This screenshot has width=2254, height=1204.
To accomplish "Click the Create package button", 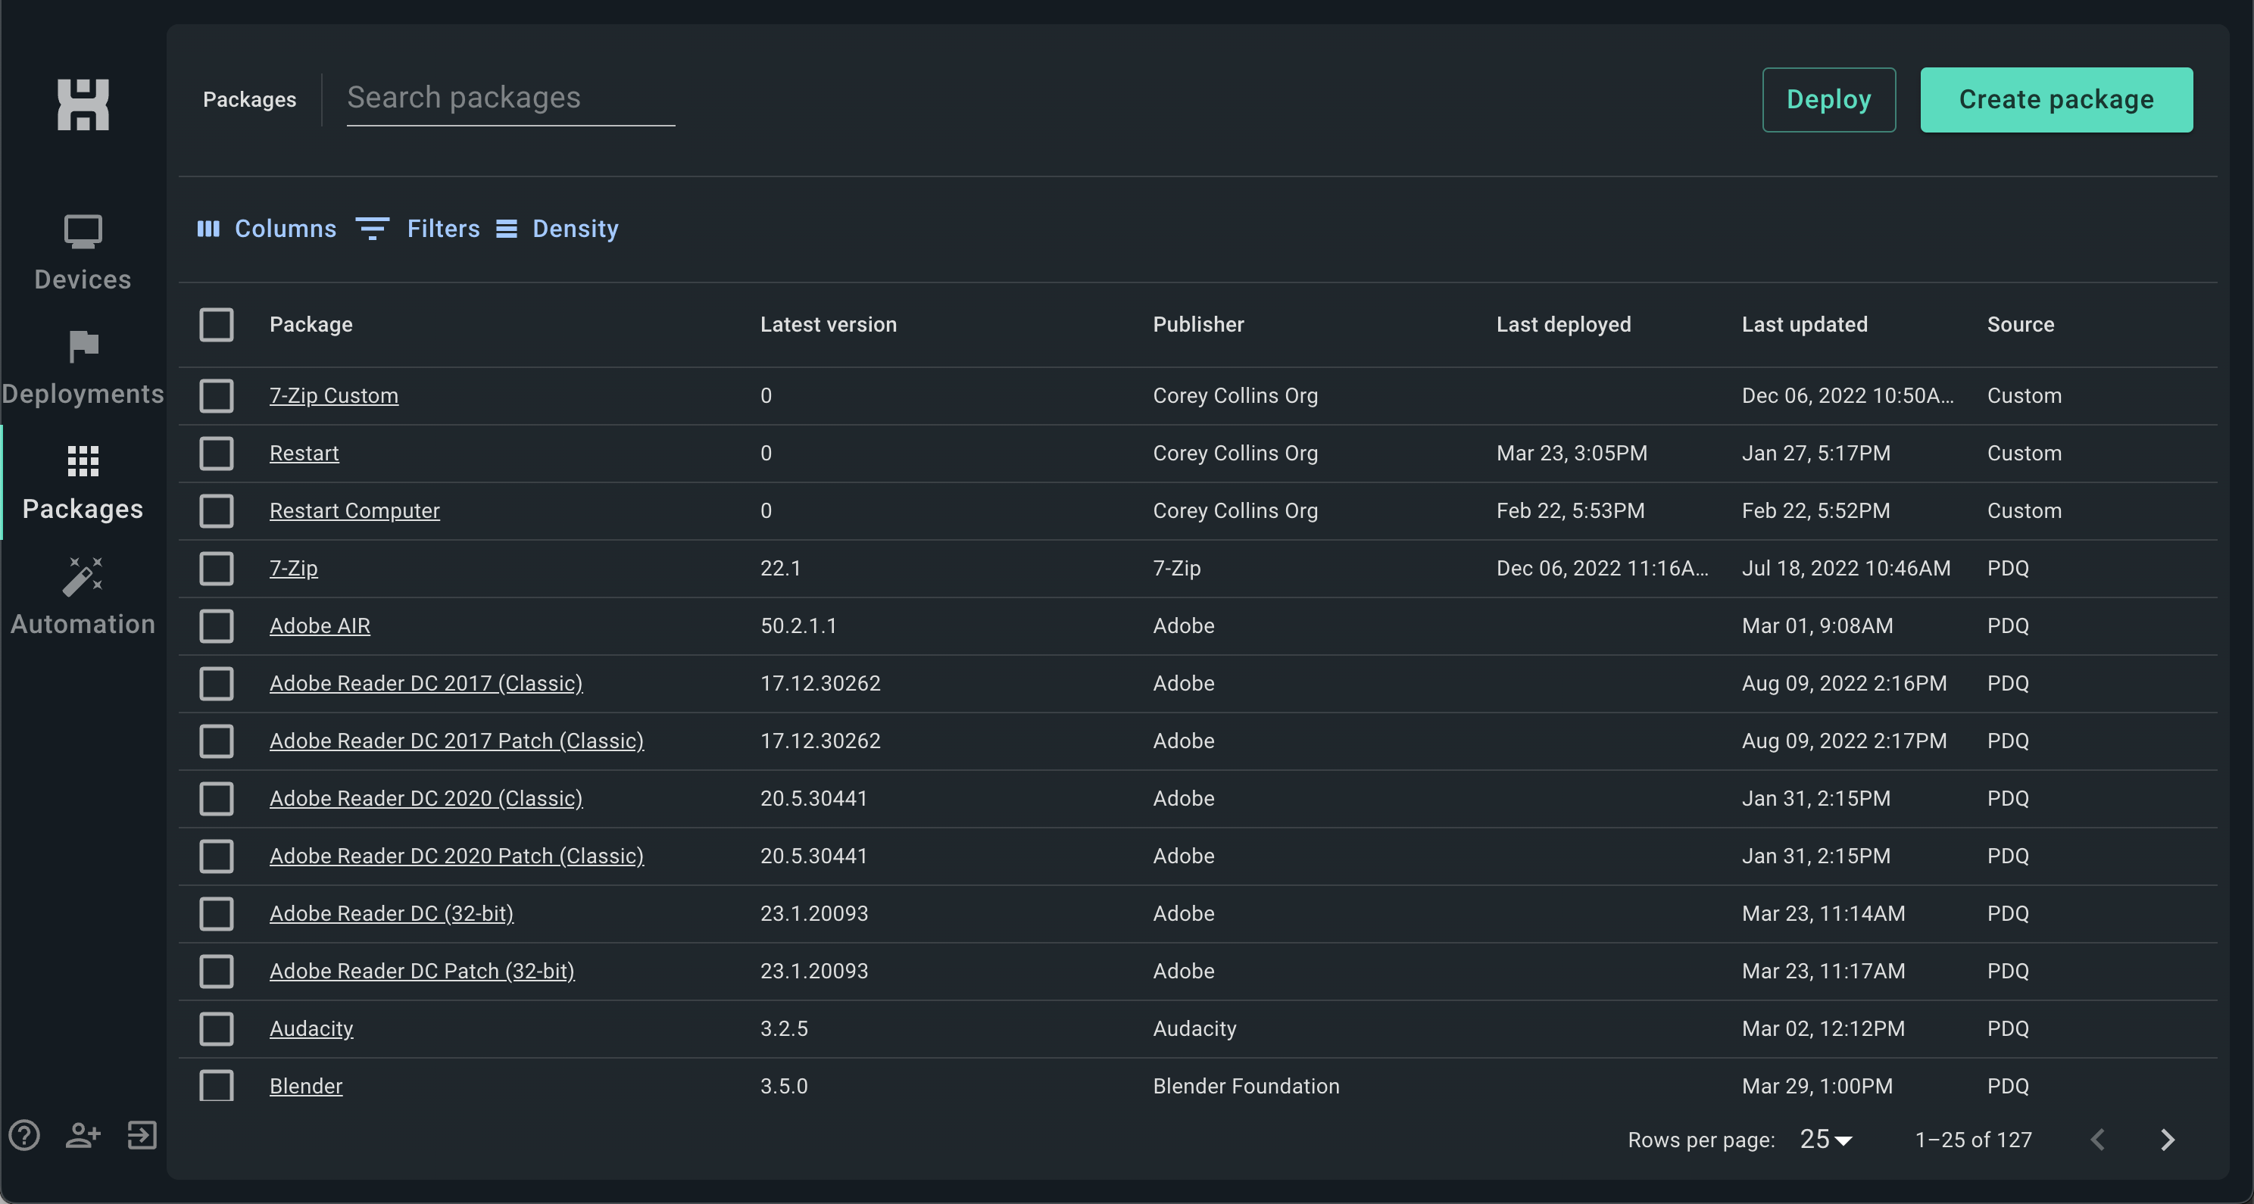I will (2056, 100).
